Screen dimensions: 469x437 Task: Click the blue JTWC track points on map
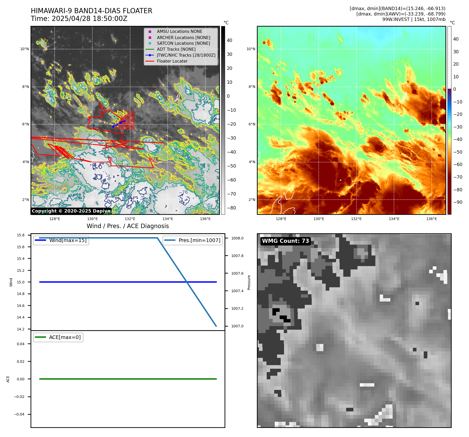pyautogui.click(x=119, y=124)
